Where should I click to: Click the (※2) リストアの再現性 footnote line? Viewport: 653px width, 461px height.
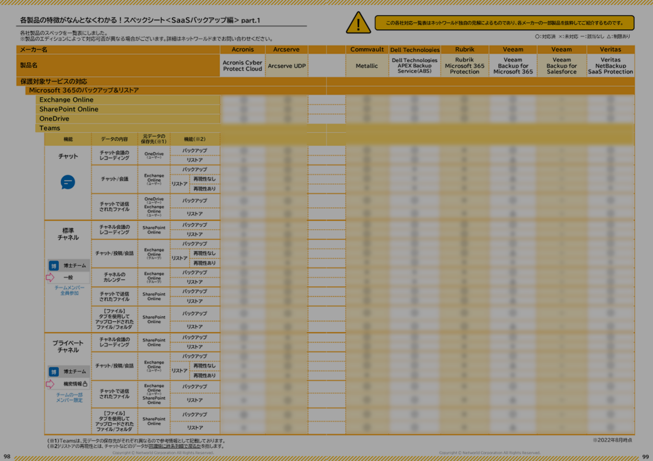(x=136, y=446)
